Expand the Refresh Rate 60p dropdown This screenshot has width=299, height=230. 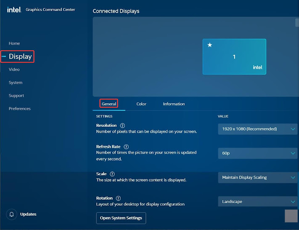[x=258, y=153]
